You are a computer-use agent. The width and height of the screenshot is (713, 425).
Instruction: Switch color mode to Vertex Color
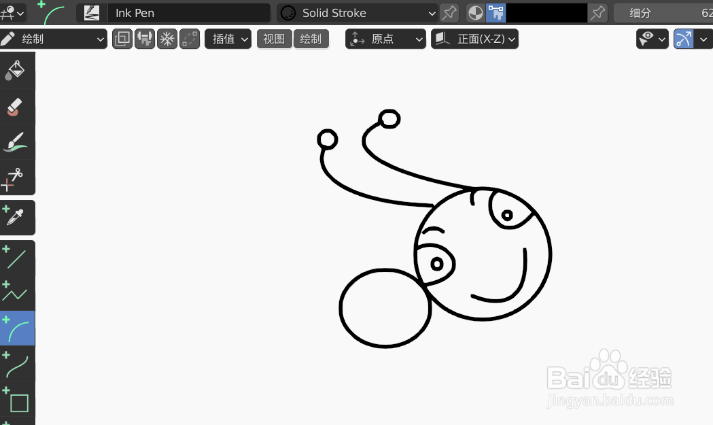click(x=495, y=13)
